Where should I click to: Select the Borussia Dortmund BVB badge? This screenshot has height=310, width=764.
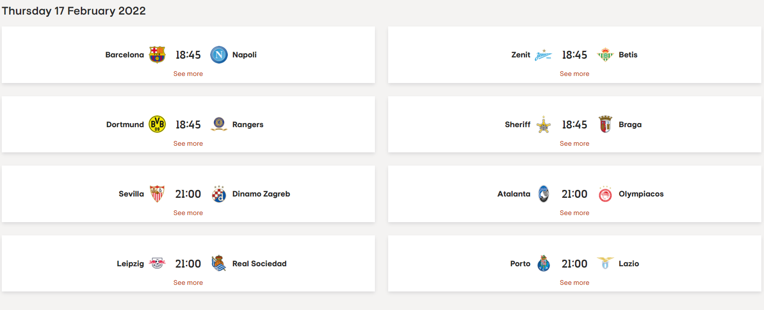point(157,125)
